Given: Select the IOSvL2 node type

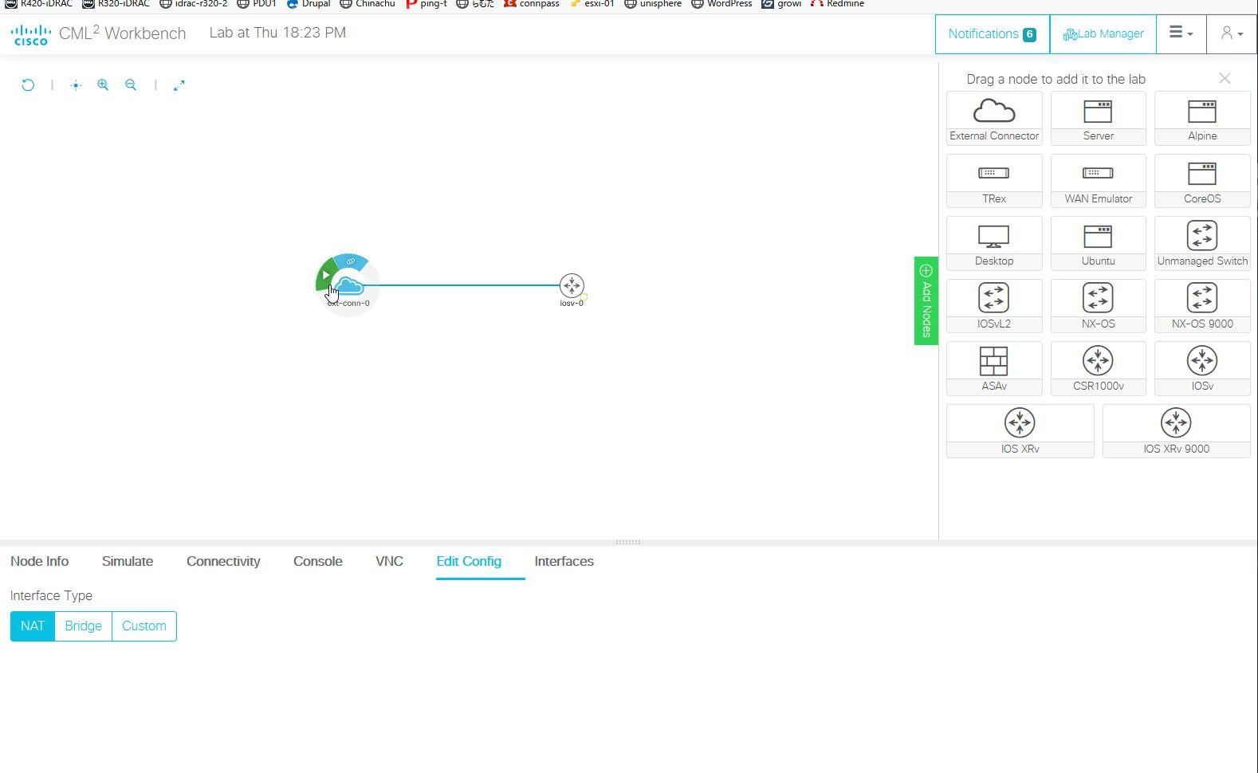Looking at the screenshot, I should (x=994, y=306).
